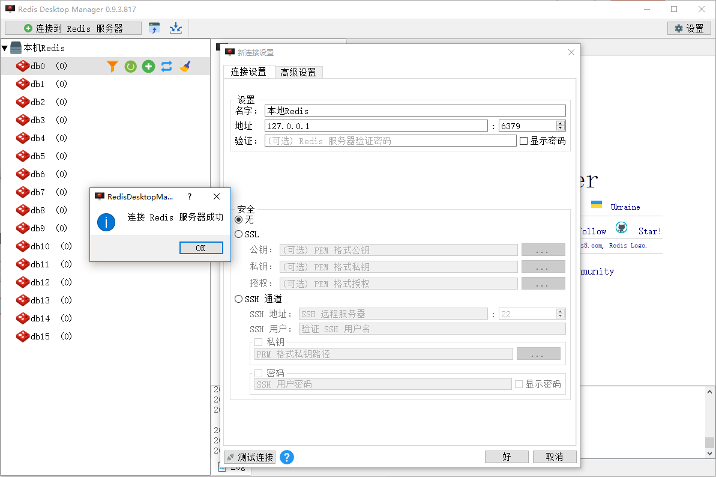
Task: Switch to 连接设置 tab
Action: 249,71
